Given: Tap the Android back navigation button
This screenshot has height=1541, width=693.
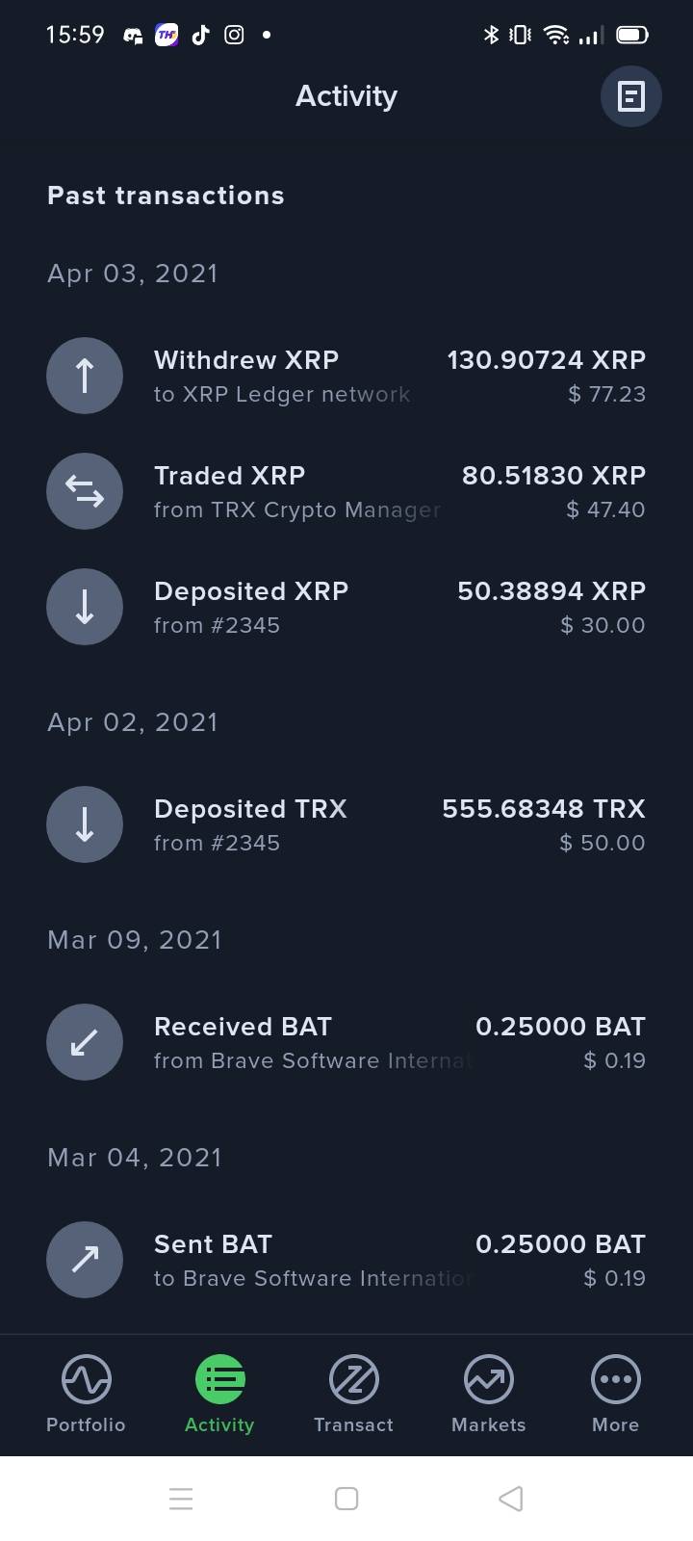Looking at the screenshot, I should (511, 1499).
